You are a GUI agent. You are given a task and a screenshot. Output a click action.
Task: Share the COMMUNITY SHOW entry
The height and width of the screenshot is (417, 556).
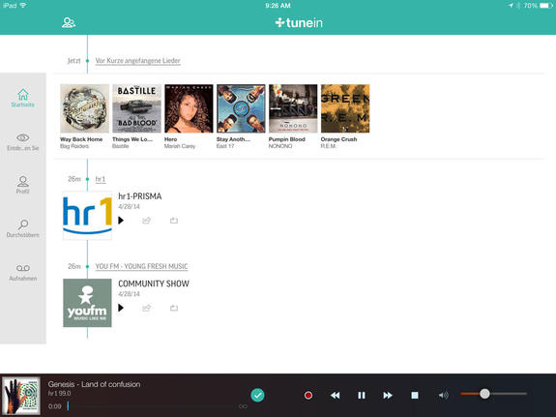coord(146,308)
